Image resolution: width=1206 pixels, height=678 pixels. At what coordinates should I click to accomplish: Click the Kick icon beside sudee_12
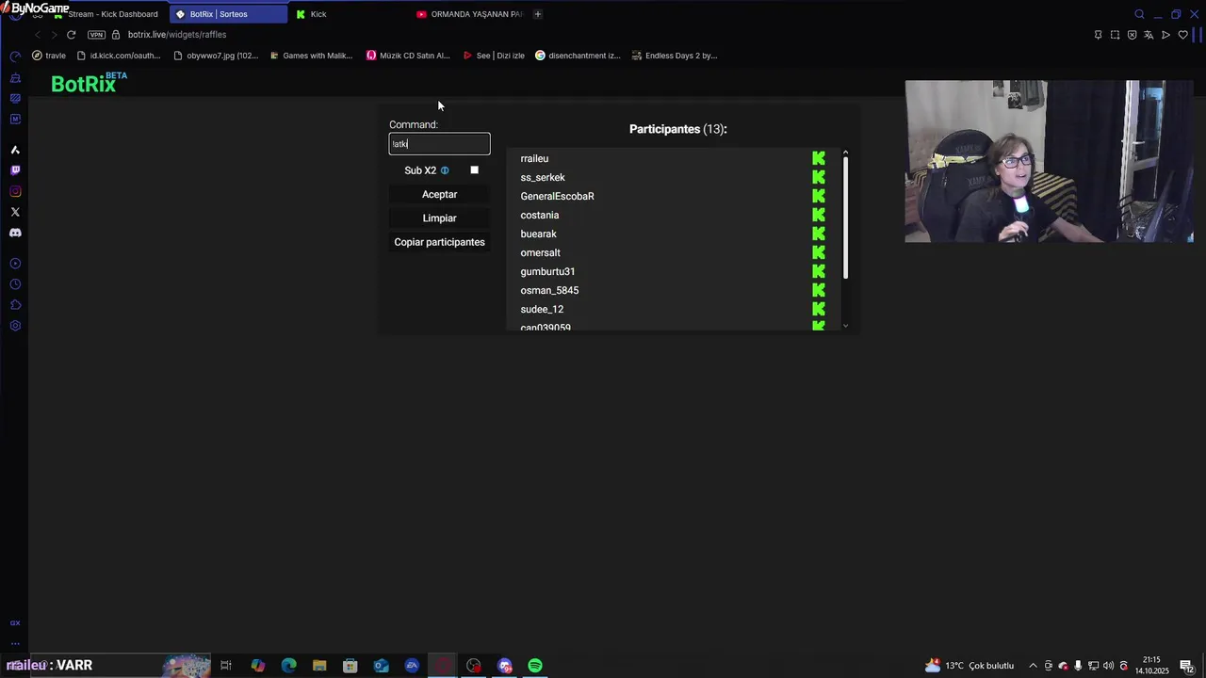pyautogui.click(x=819, y=309)
